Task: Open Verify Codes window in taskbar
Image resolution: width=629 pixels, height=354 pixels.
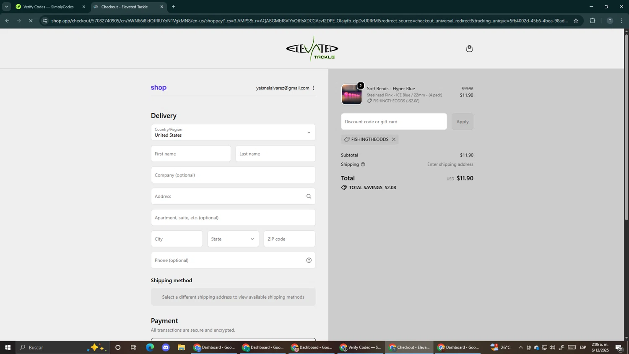Action: pyautogui.click(x=361, y=347)
